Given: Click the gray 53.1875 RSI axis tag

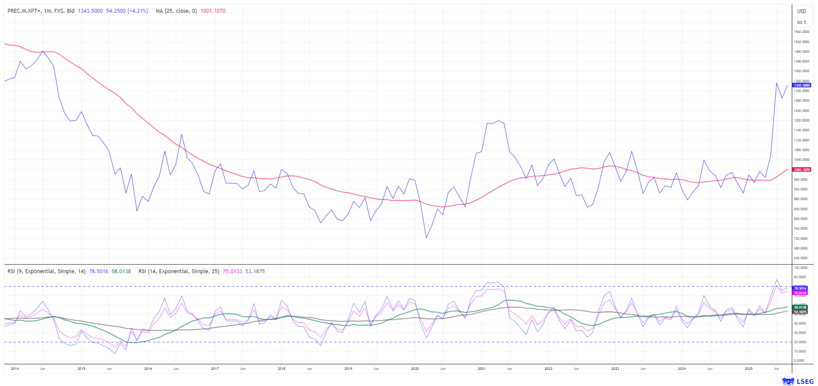Looking at the screenshot, I should (x=800, y=312).
